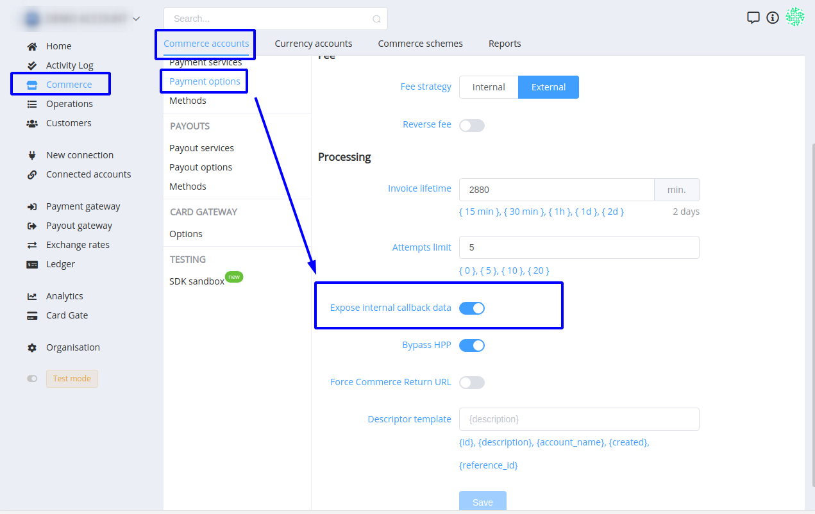This screenshot has height=514, width=815.
Task: Toggle the Test mode switch
Action: click(x=32, y=379)
